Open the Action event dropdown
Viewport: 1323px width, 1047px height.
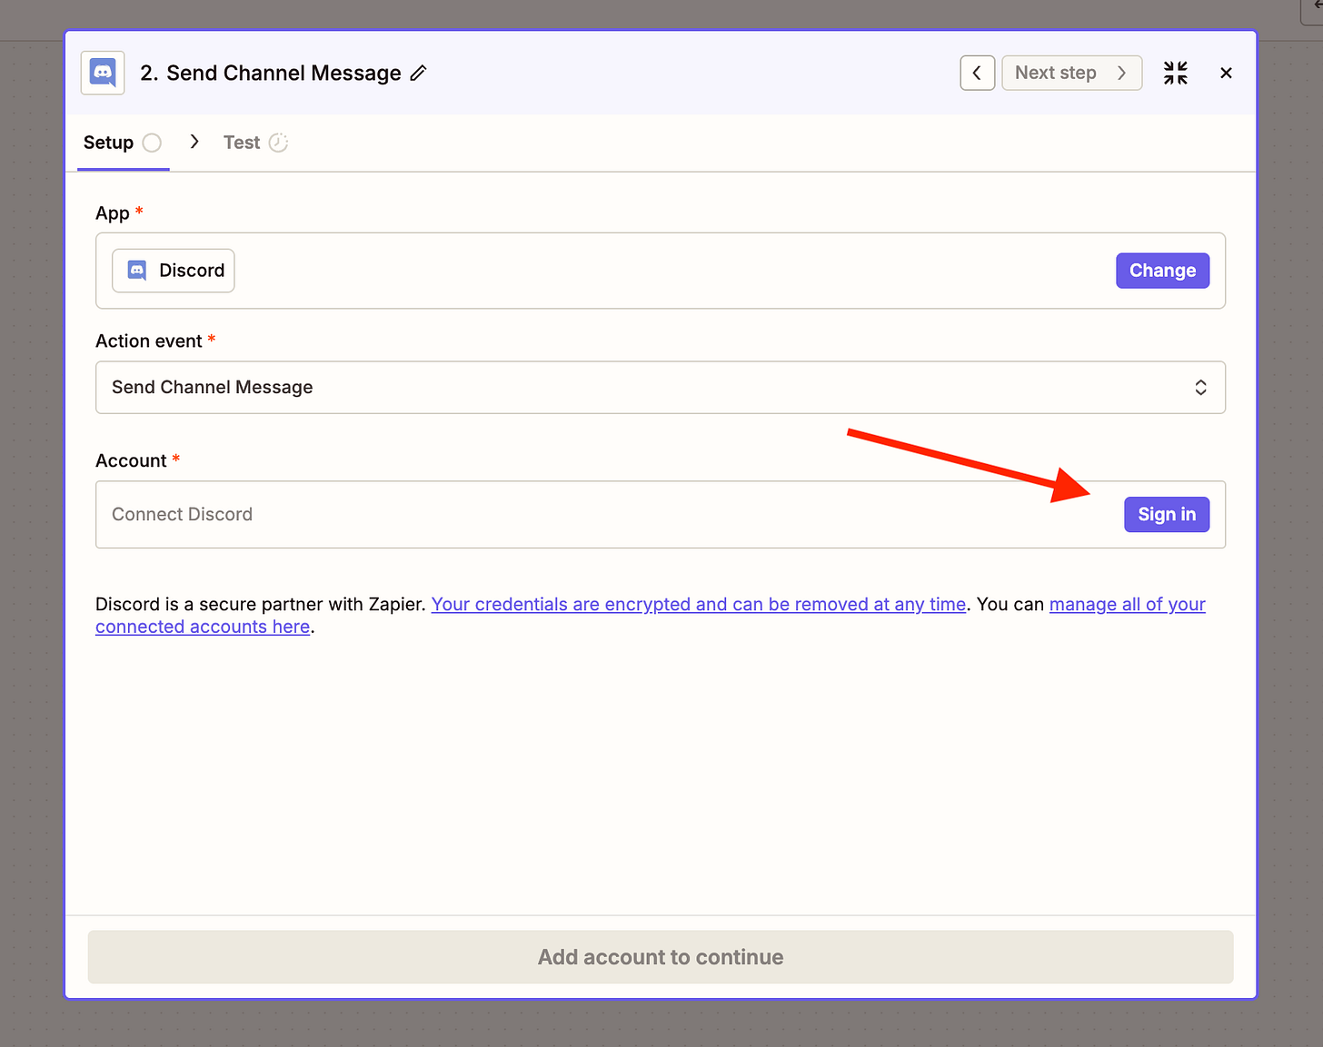coord(661,388)
